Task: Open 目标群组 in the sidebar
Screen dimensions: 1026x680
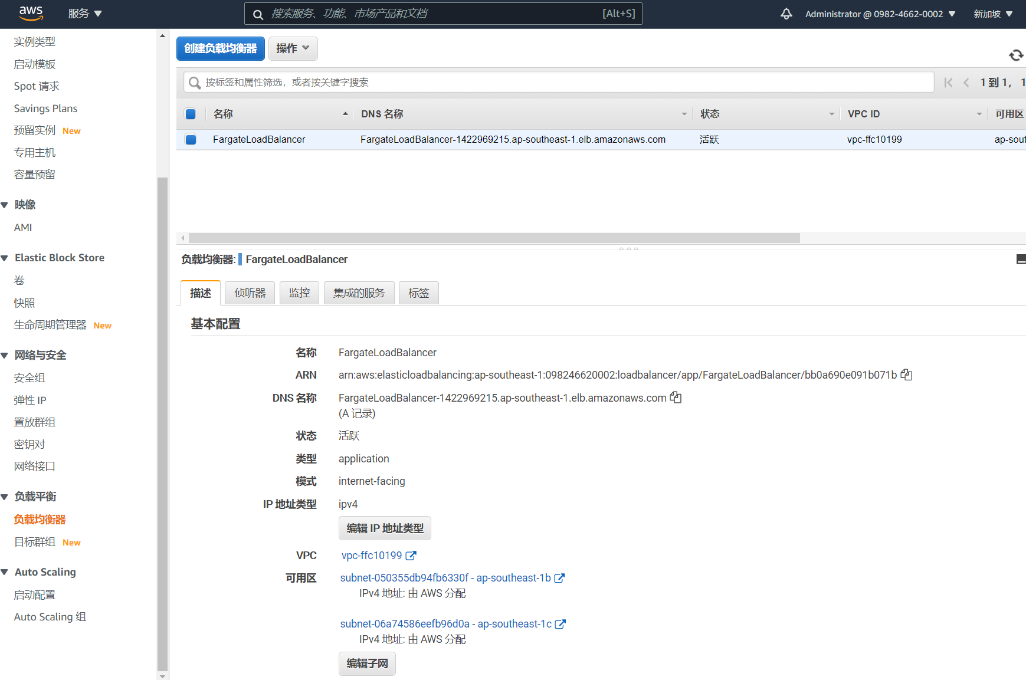Action: [35, 542]
